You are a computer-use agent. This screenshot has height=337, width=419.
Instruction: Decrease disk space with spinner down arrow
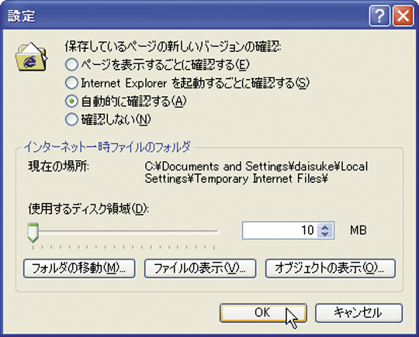(324, 234)
